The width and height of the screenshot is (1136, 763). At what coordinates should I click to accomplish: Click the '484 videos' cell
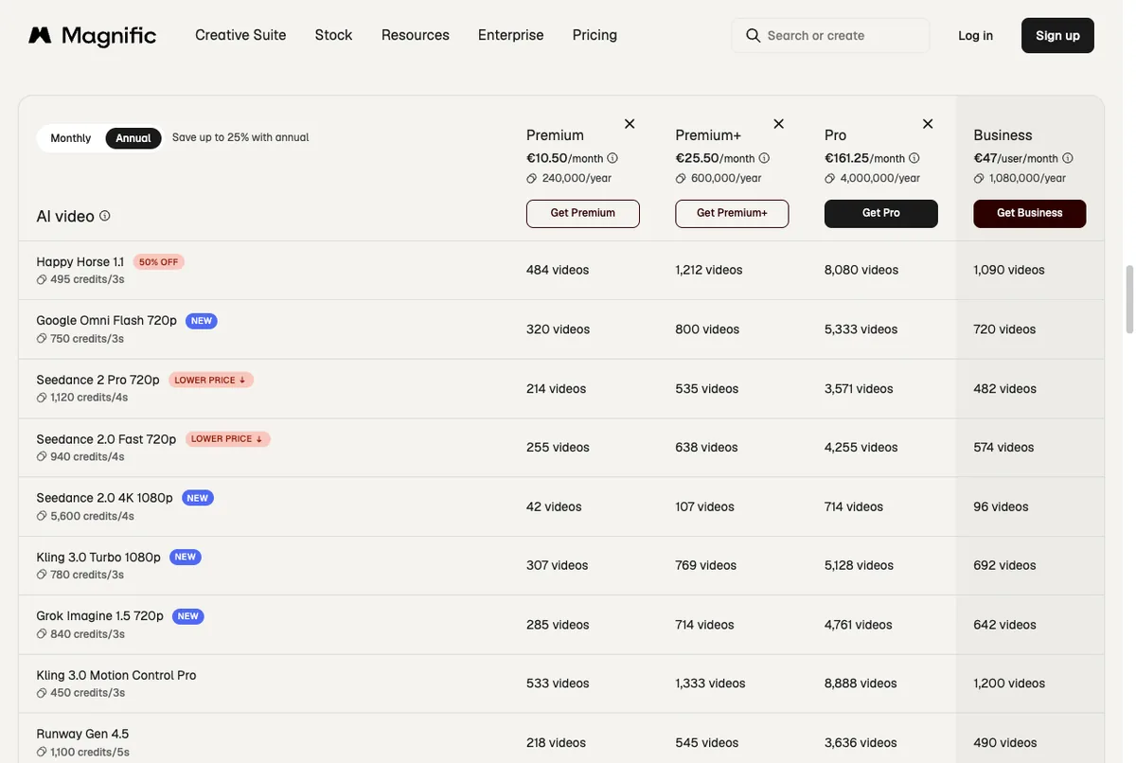[558, 270]
